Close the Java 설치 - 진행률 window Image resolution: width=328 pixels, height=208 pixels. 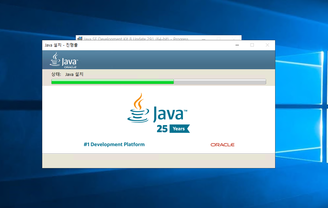(267, 45)
